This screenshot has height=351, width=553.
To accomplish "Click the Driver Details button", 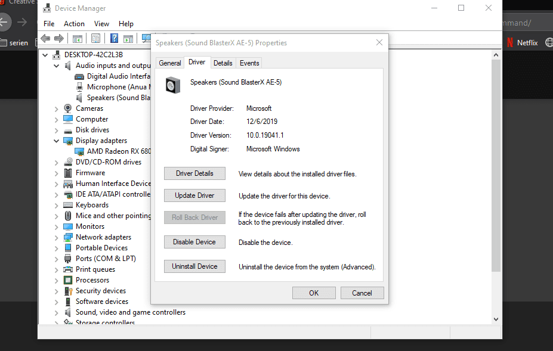I will pos(194,173).
